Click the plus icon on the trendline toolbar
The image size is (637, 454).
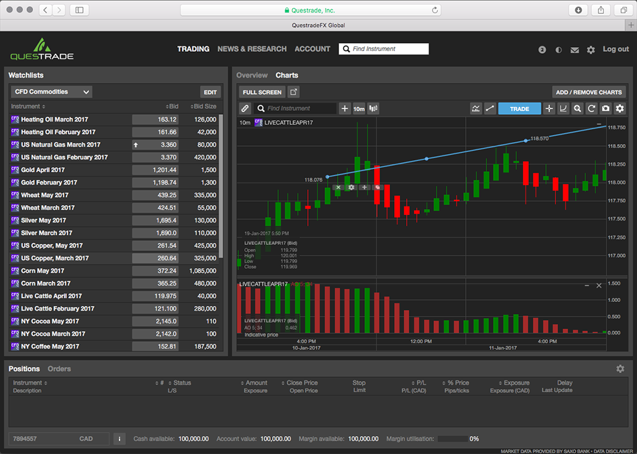pos(364,187)
